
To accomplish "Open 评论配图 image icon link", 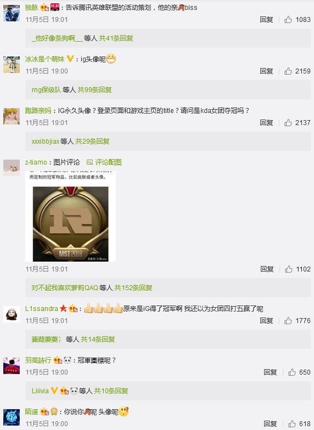I will pos(104,162).
